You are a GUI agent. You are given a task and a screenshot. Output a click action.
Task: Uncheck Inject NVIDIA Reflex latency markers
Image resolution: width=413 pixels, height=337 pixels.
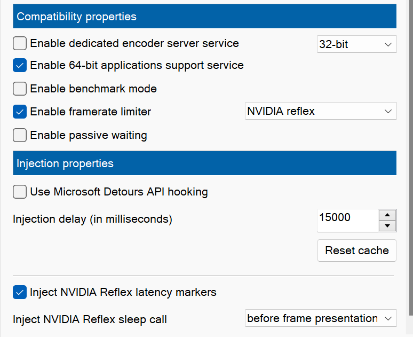[x=20, y=292]
